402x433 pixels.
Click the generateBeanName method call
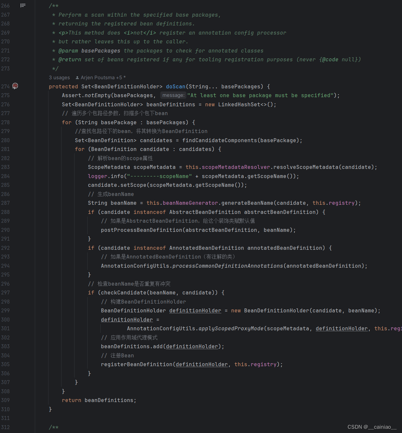tap(247, 203)
